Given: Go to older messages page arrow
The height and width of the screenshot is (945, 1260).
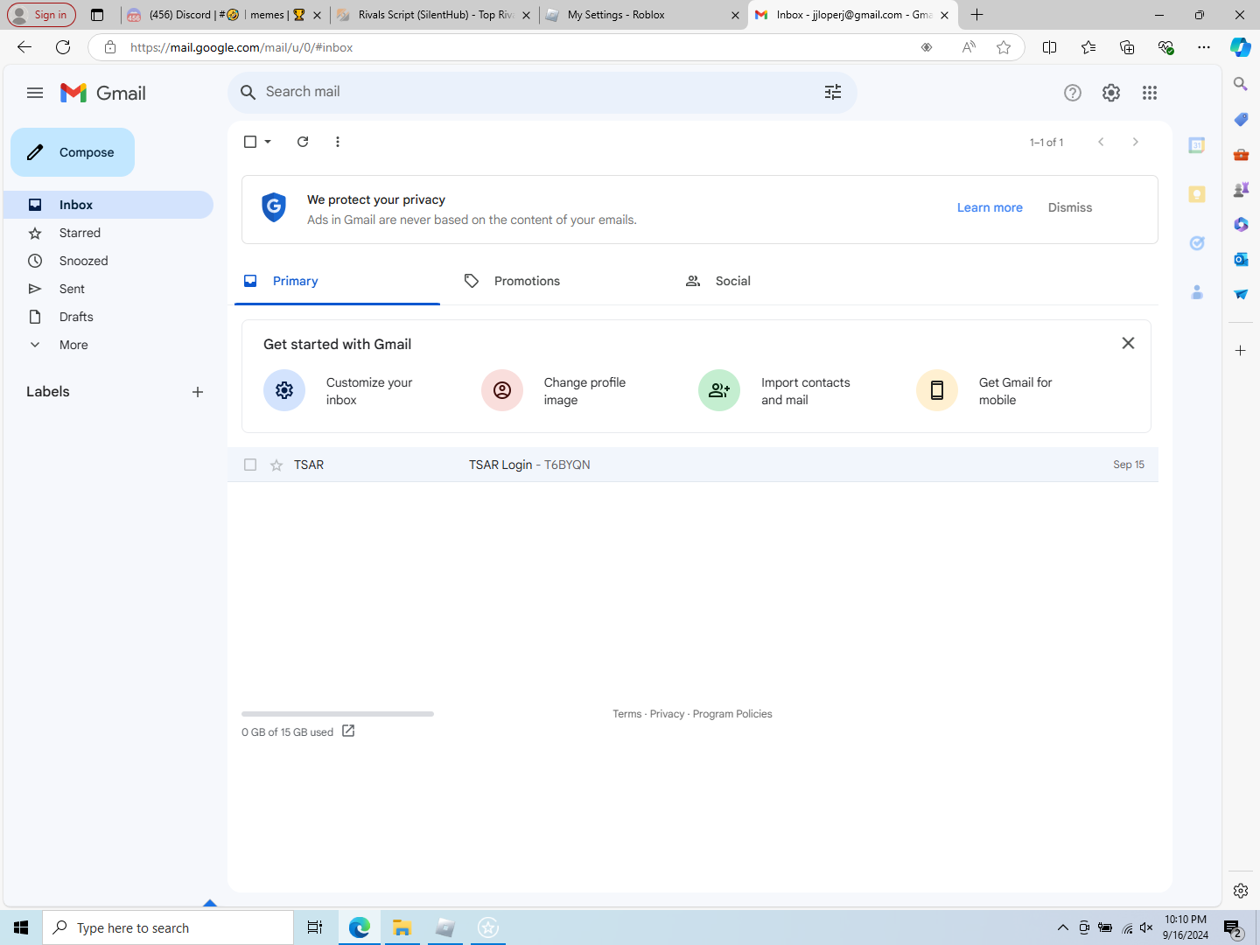Looking at the screenshot, I should [1136, 142].
